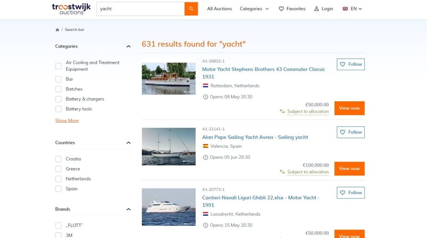Open the Categories dropdown in the header
Viewport: 427px width, 238px height.
tap(254, 9)
